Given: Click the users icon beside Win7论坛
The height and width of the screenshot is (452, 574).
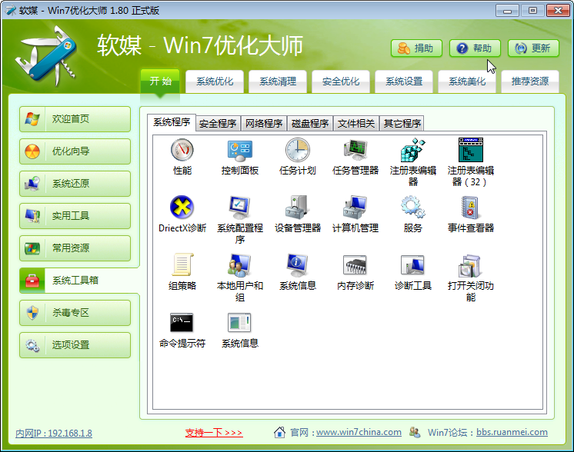Looking at the screenshot, I should (x=415, y=432).
